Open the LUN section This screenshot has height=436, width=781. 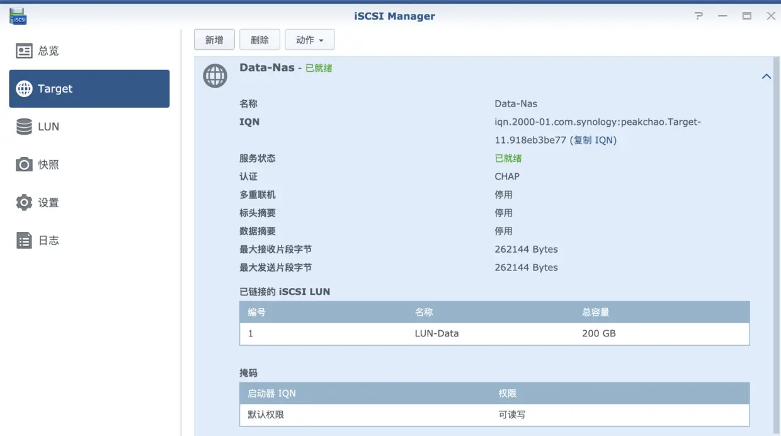tap(49, 126)
